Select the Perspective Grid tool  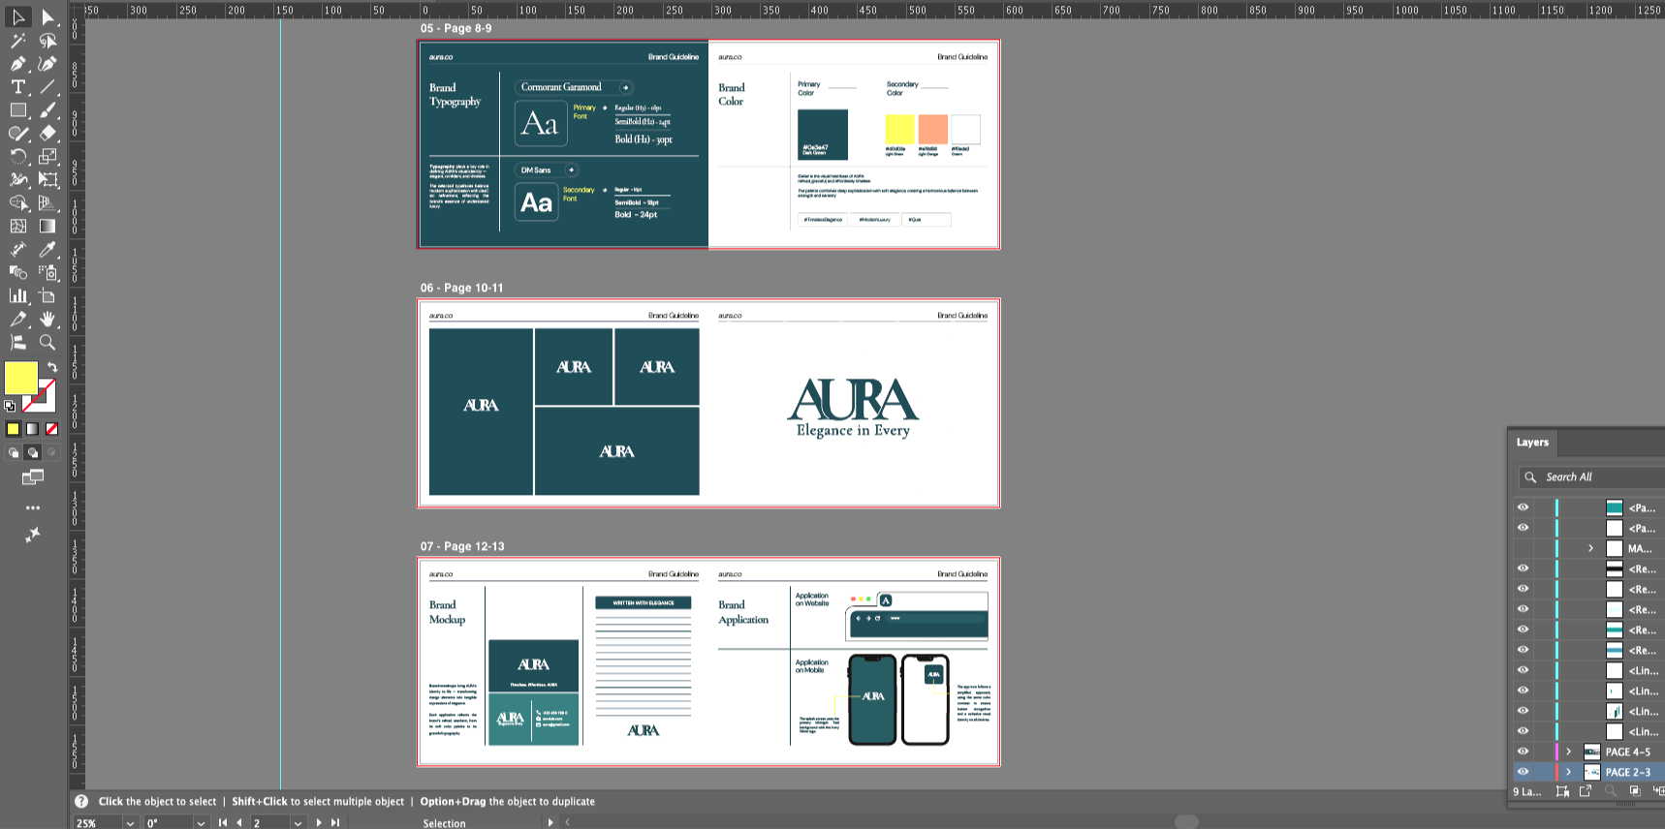47,203
